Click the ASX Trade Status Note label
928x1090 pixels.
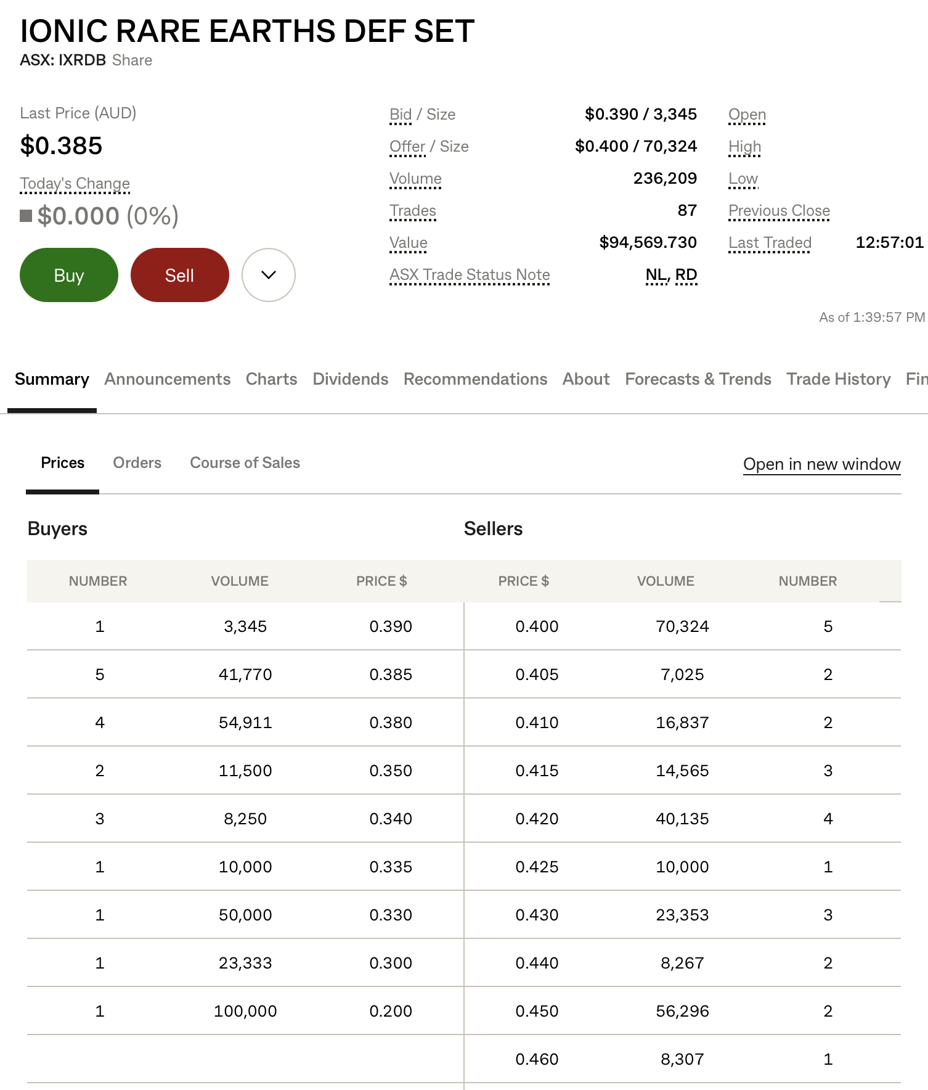[470, 275]
